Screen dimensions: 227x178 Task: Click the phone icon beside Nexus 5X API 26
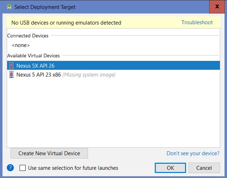11,66
